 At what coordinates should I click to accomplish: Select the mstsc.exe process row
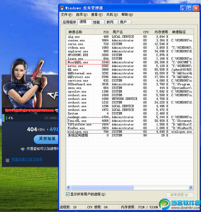click(x=130, y=66)
